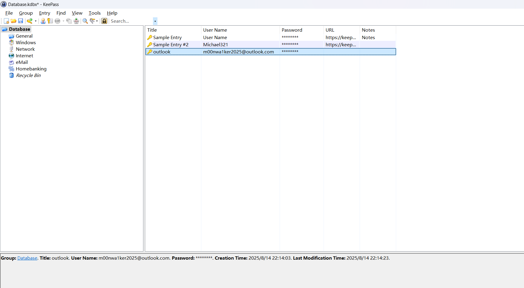Select the General group in the tree

pyautogui.click(x=24, y=36)
